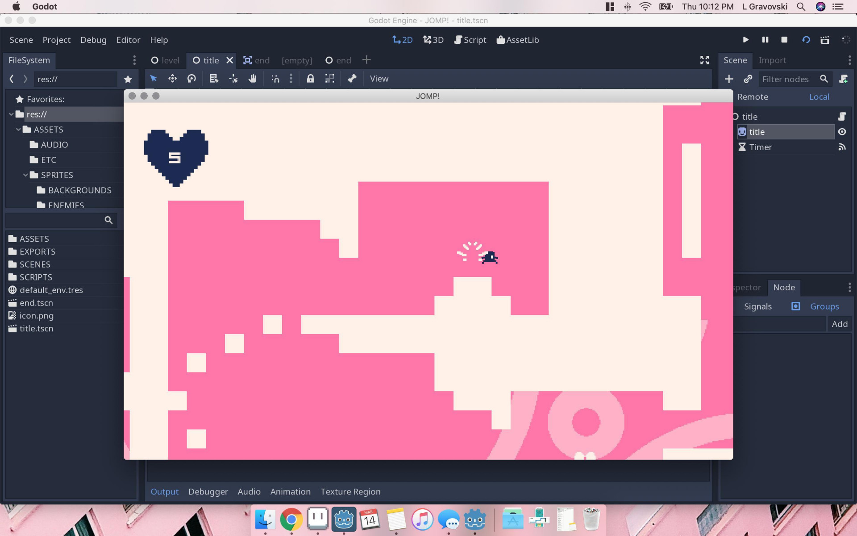Image resolution: width=857 pixels, height=536 pixels.
Task: Click the Add group button
Action: coord(840,324)
